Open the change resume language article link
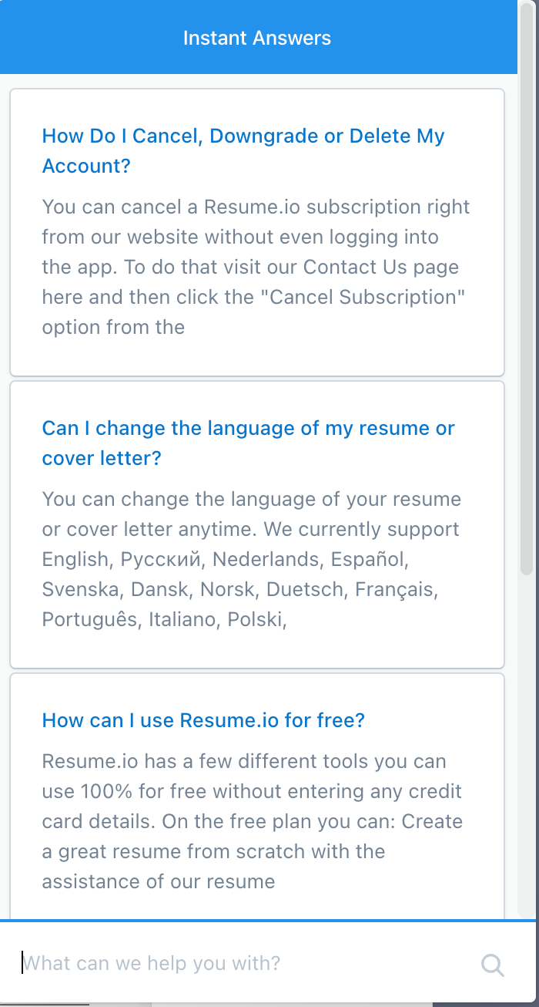The image size is (539, 1007). pos(248,429)
